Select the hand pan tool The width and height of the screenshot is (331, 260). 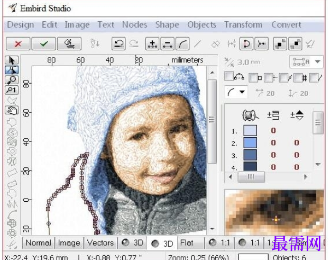click(x=12, y=110)
